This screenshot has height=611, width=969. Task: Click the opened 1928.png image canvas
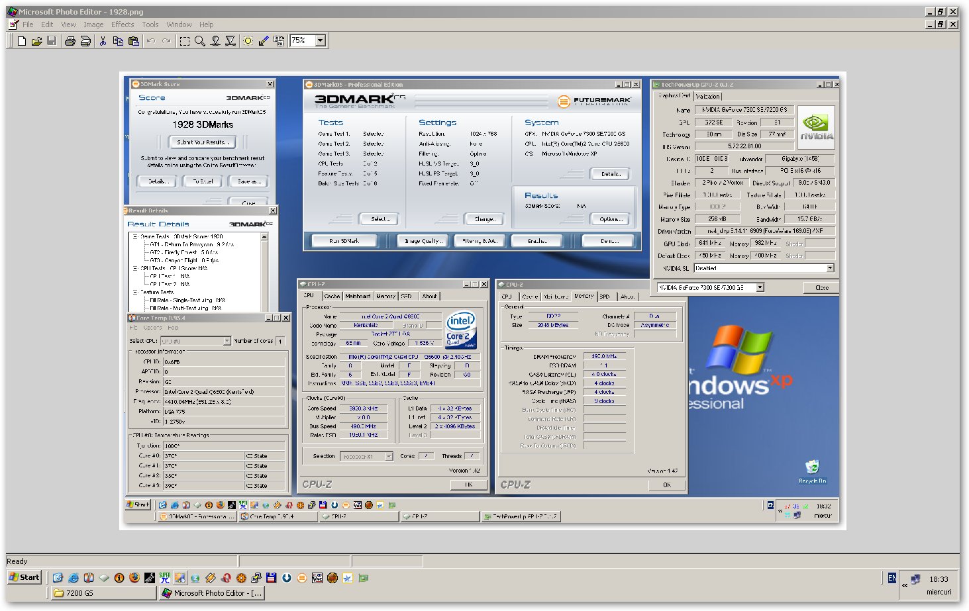click(482, 301)
